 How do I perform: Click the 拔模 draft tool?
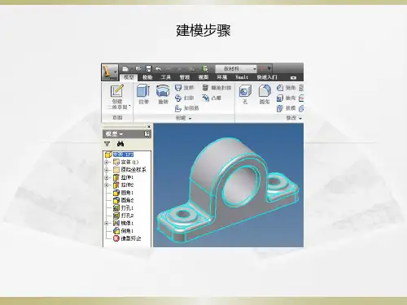tap(287, 108)
